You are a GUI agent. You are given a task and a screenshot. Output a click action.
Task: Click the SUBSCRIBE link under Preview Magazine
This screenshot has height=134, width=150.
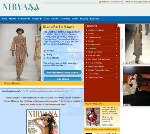(108, 125)
